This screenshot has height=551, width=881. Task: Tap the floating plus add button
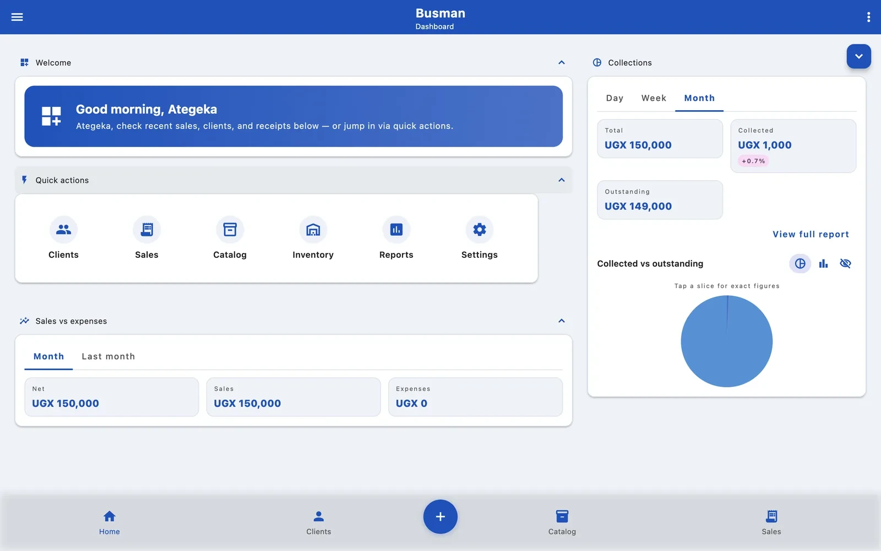(440, 517)
